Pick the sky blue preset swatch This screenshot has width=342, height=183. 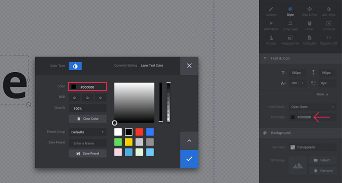(150, 152)
